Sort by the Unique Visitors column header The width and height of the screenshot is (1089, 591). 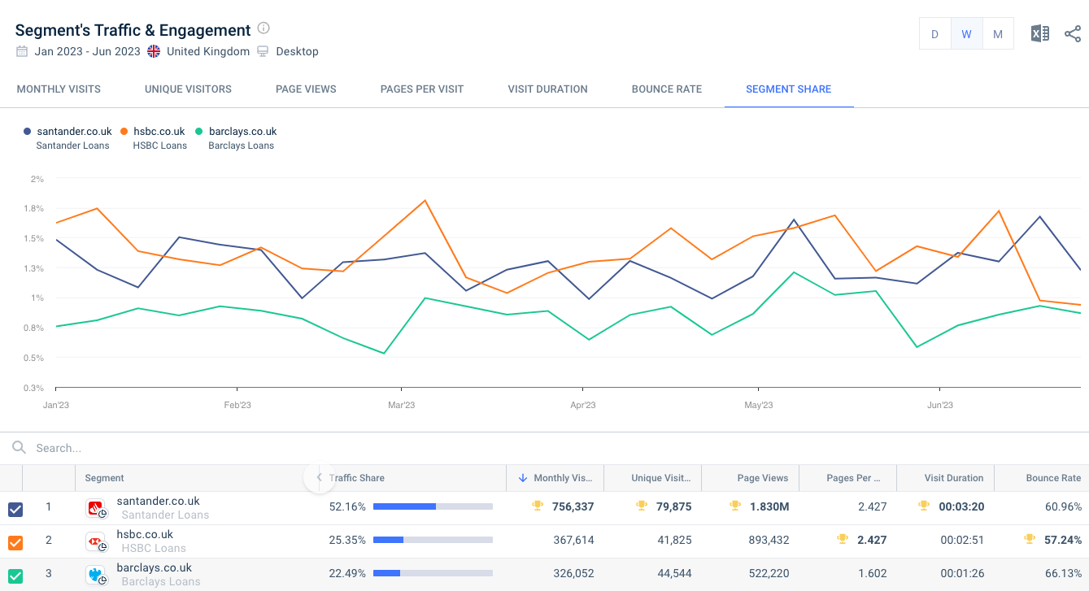tap(661, 478)
